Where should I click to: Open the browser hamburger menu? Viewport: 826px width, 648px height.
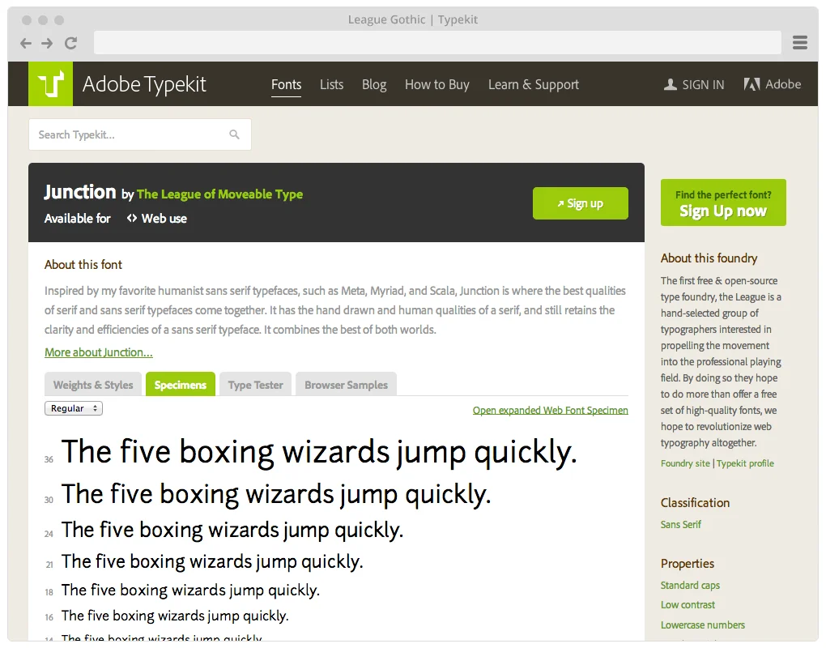tap(799, 43)
